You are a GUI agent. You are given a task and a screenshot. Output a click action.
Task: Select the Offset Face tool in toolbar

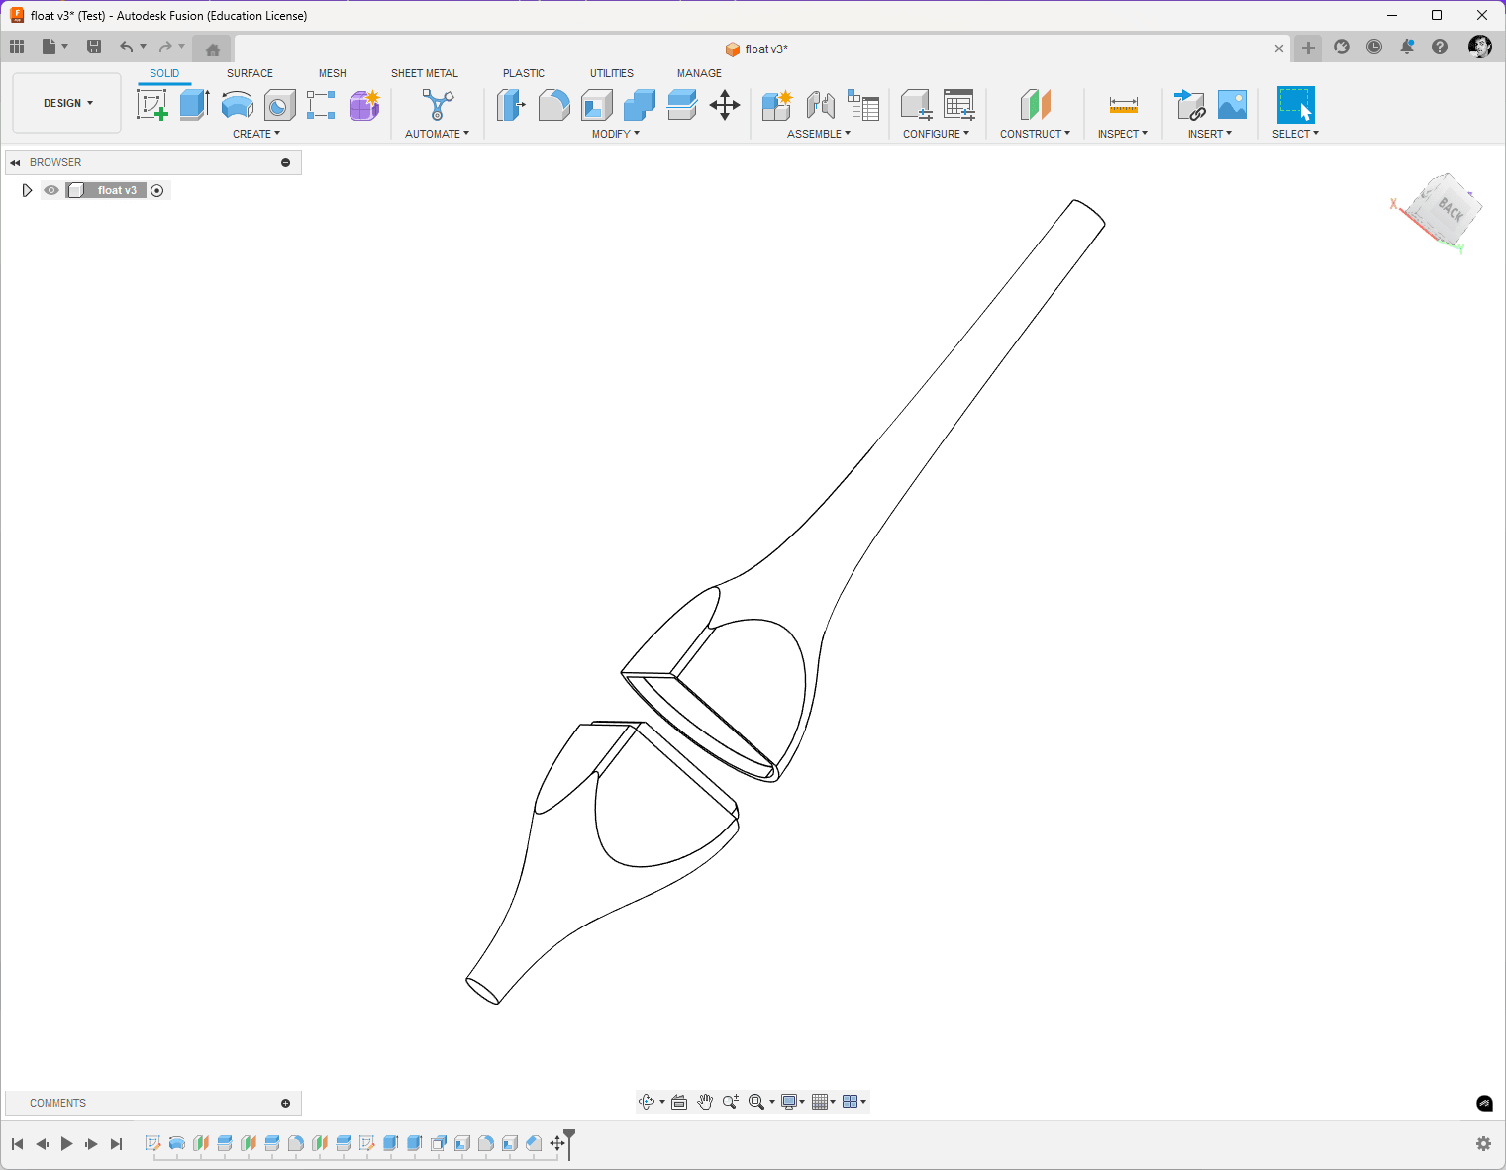click(681, 104)
